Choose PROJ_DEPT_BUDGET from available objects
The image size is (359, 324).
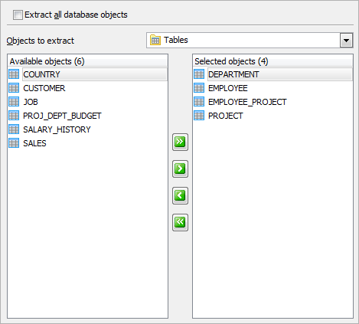pyautogui.click(x=62, y=116)
